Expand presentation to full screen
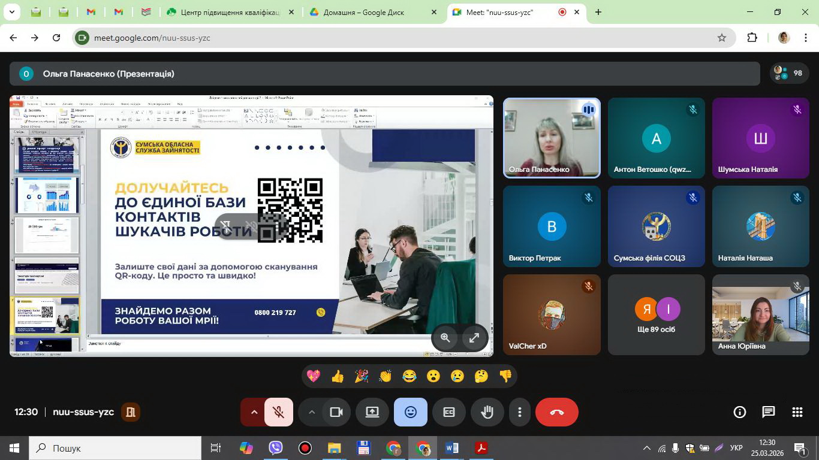819x460 pixels. click(474, 338)
